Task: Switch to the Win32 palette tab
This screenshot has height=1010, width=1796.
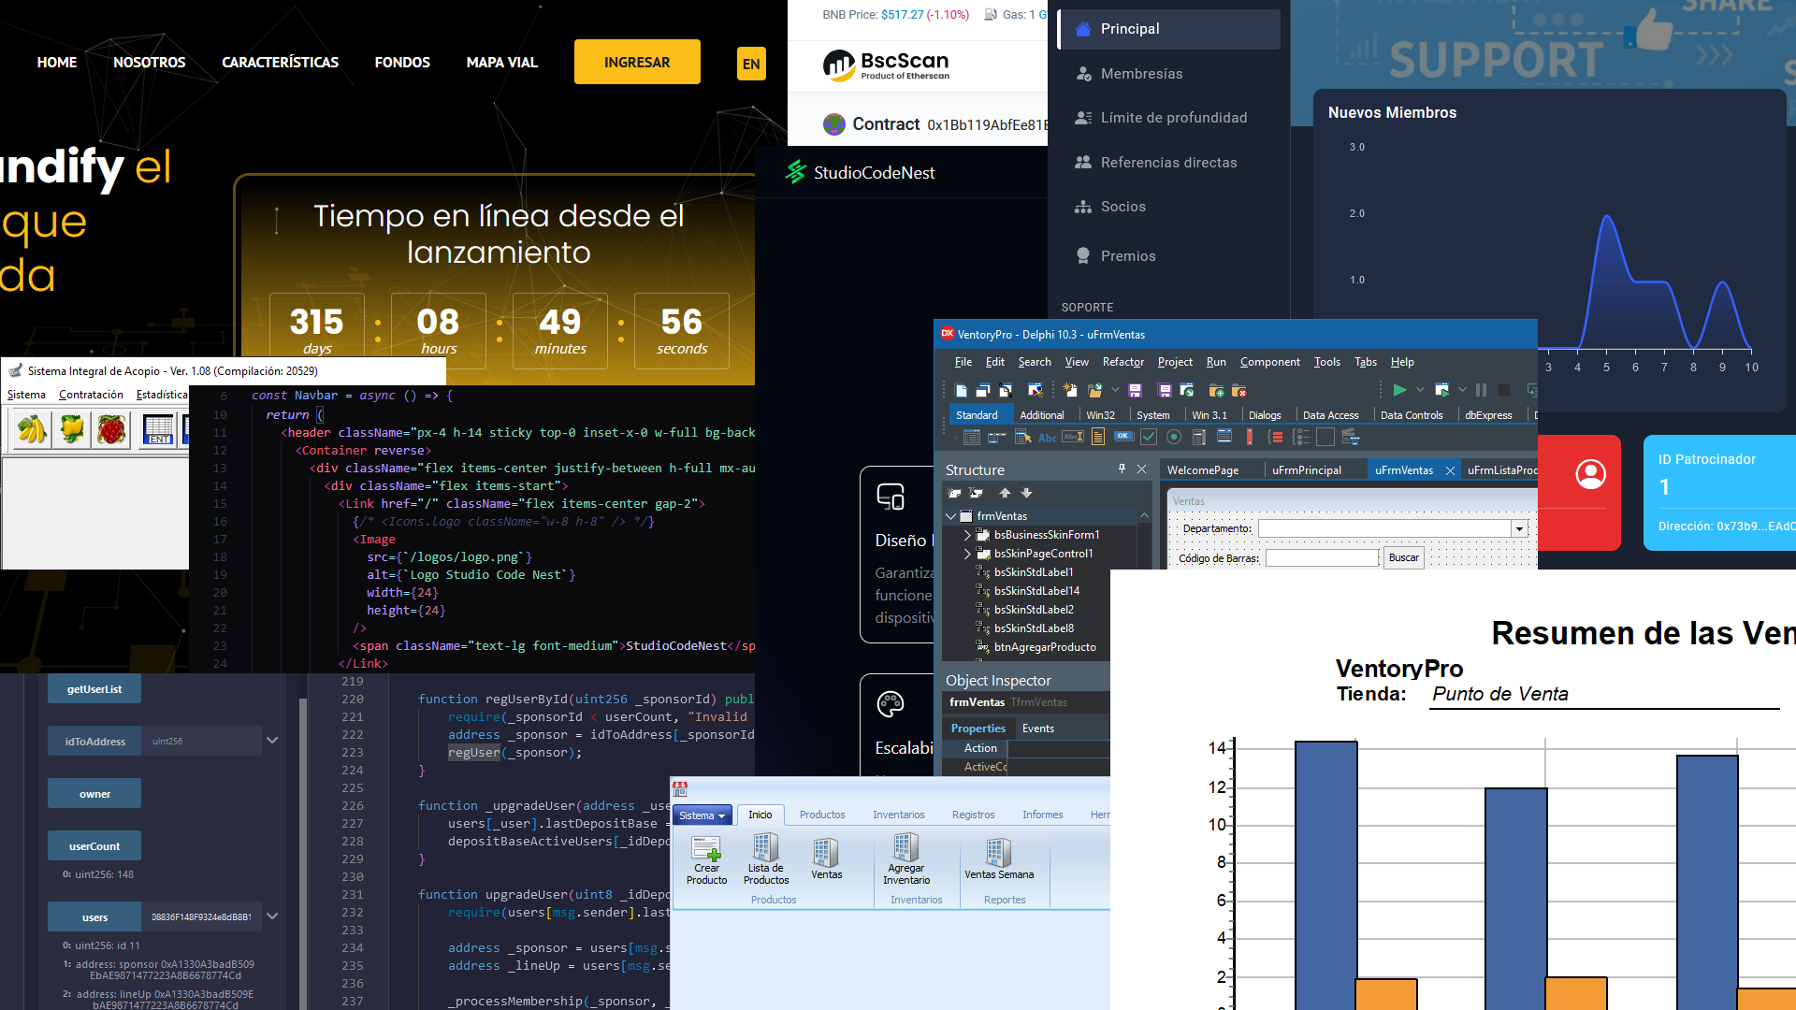Action: (x=1101, y=415)
